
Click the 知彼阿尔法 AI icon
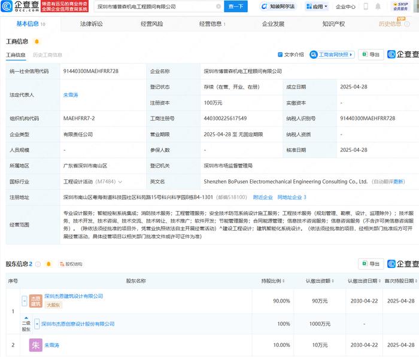click(265, 7)
